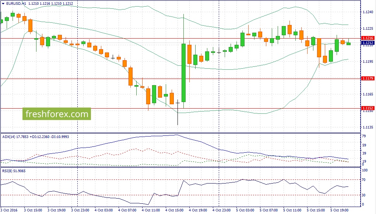The width and height of the screenshot is (376, 214).
Task: Click the 4 Oct 23:00 time label
Action: tap(222, 210)
